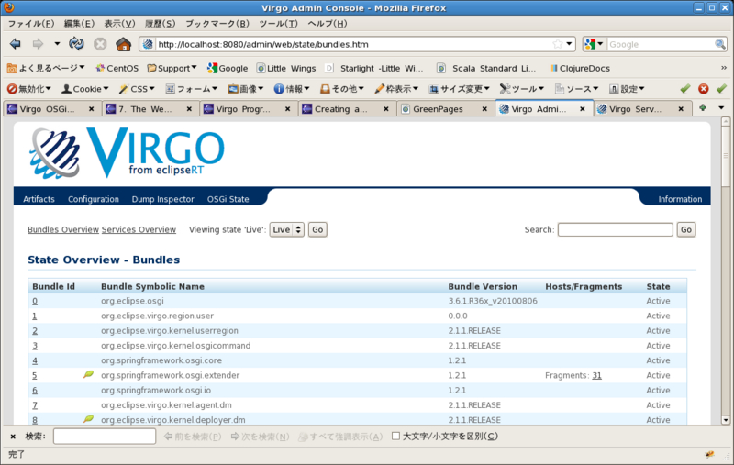Open the CSS developer toolbar menu
Image resolution: width=734 pixels, height=465 pixels.
(x=137, y=88)
